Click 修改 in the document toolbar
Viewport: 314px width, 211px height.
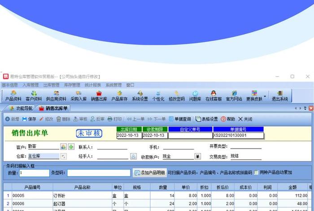(46, 119)
